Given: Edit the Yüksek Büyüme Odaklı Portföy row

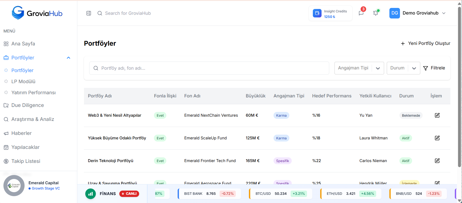Looking at the screenshot, I should click(437, 138).
